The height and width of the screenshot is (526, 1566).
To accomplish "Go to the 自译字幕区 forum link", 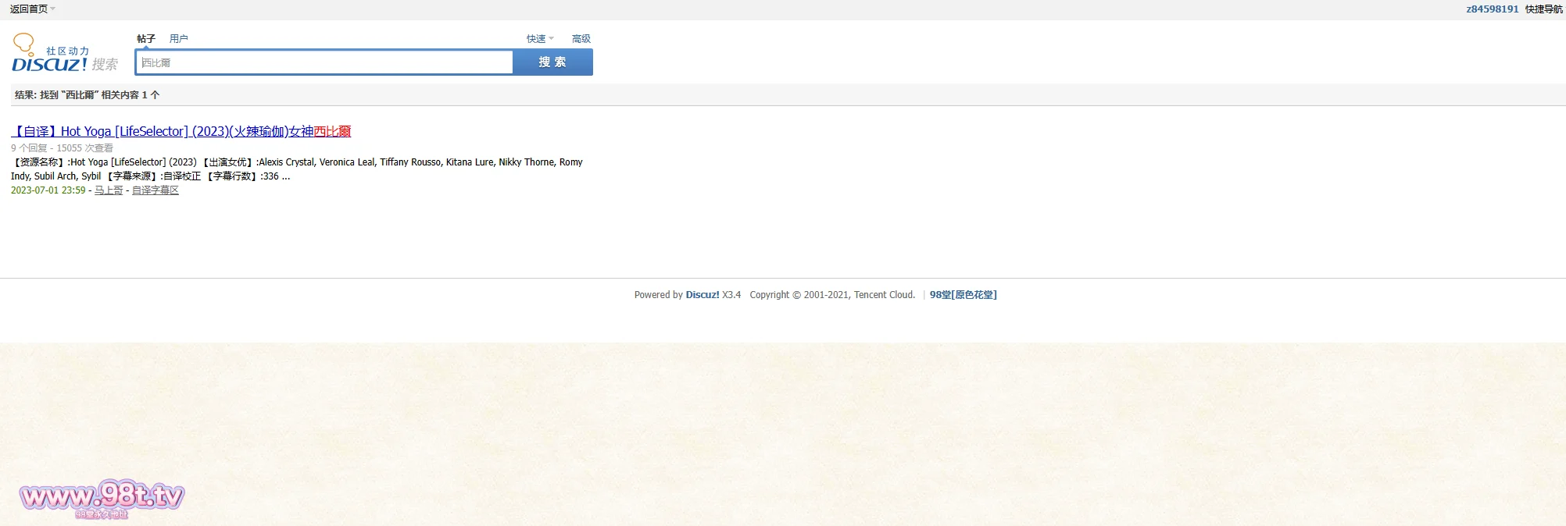I will tap(156, 190).
